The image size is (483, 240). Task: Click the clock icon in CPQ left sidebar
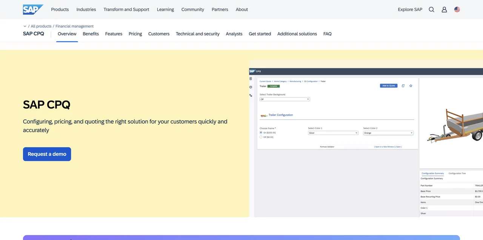click(x=251, y=87)
